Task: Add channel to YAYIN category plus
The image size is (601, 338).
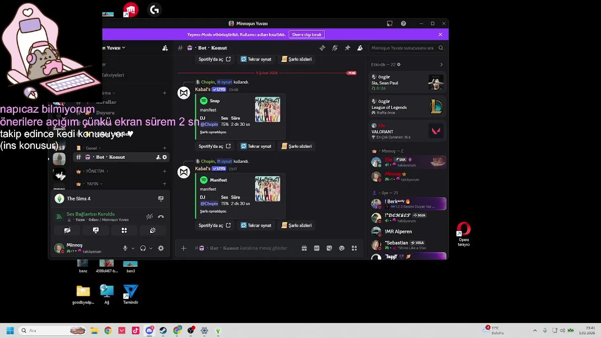Action: 164,184
